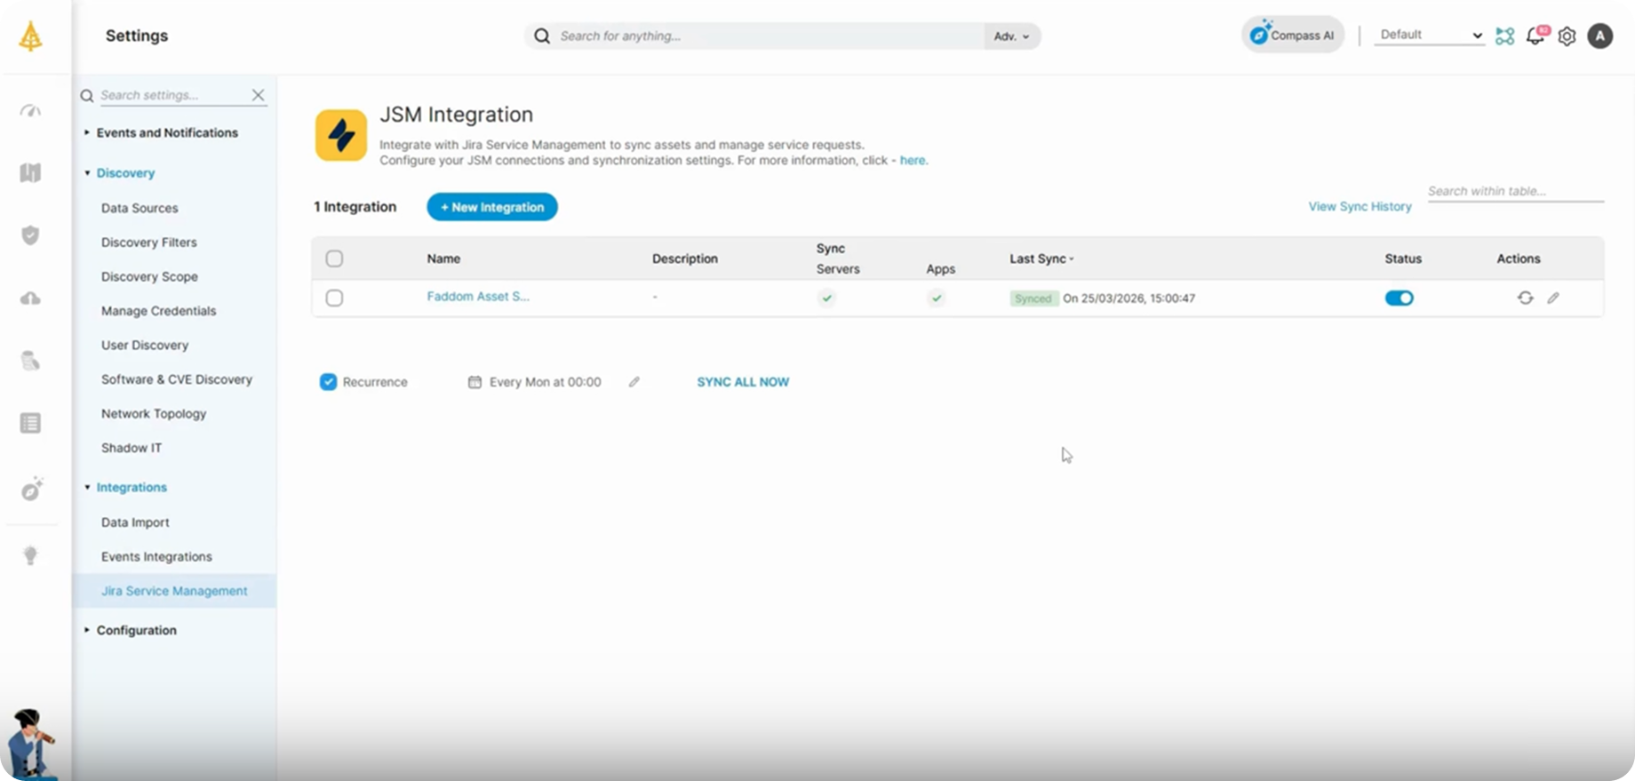1635x781 pixels.
Task: Open the user avatar 'A' menu
Action: pyautogui.click(x=1600, y=36)
